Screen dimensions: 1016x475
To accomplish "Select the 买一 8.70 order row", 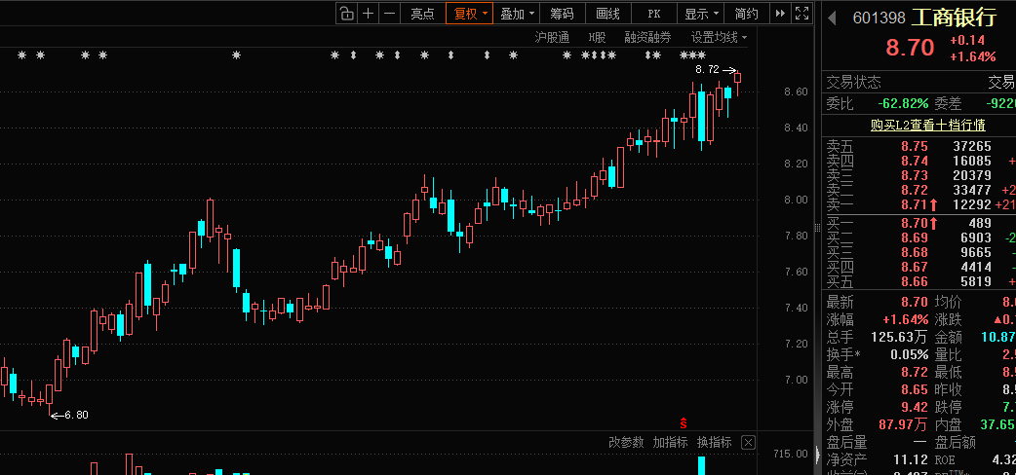I will pos(920,223).
